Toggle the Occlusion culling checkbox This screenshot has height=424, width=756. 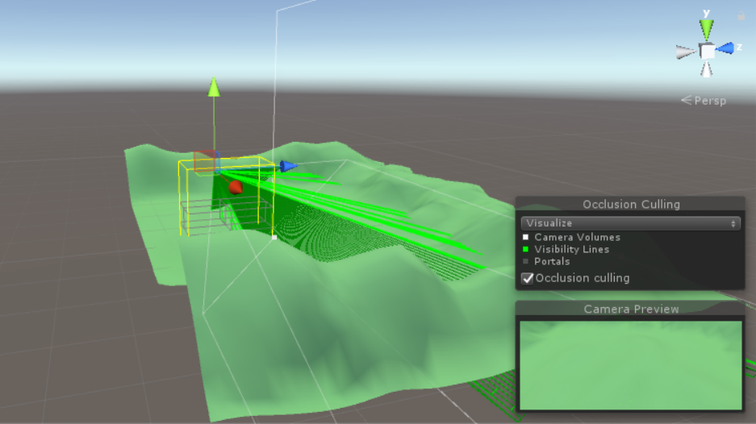coord(528,278)
